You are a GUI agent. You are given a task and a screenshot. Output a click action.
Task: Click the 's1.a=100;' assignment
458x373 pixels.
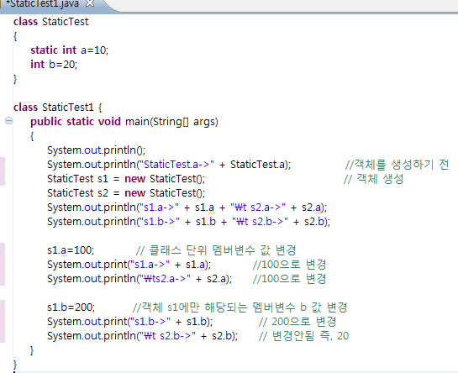point(71,250)
